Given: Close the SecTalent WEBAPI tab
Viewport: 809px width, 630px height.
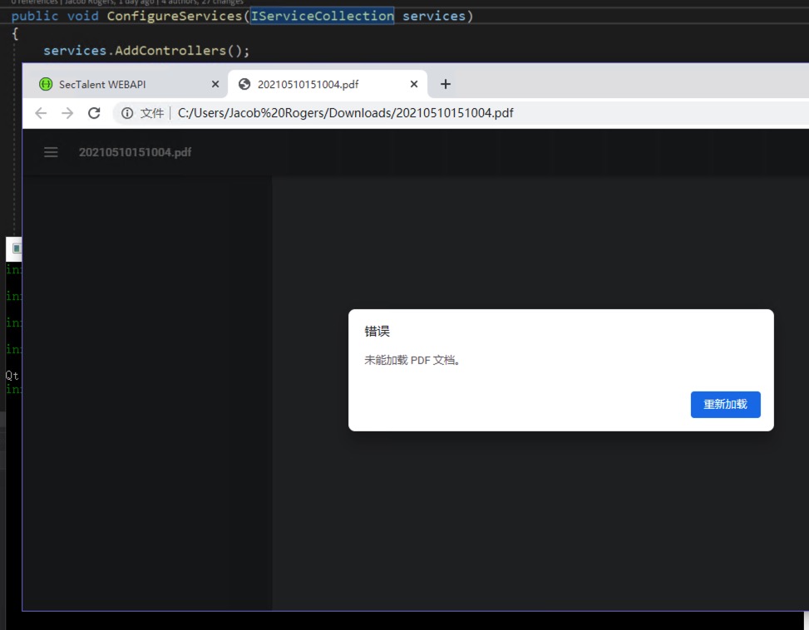Looking at the screenshot, I should (x=215, y=84).
